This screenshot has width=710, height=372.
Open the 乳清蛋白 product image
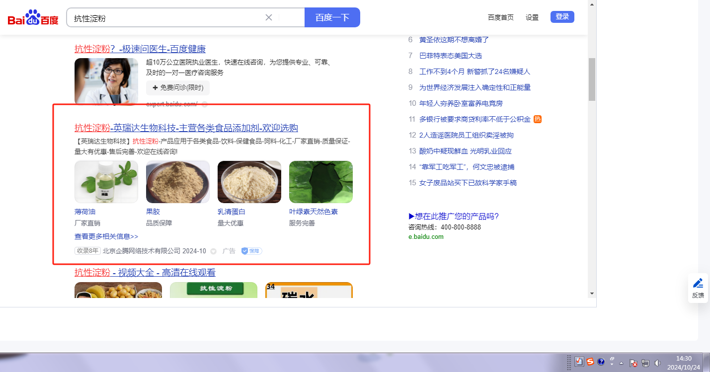tap(249, 182)
